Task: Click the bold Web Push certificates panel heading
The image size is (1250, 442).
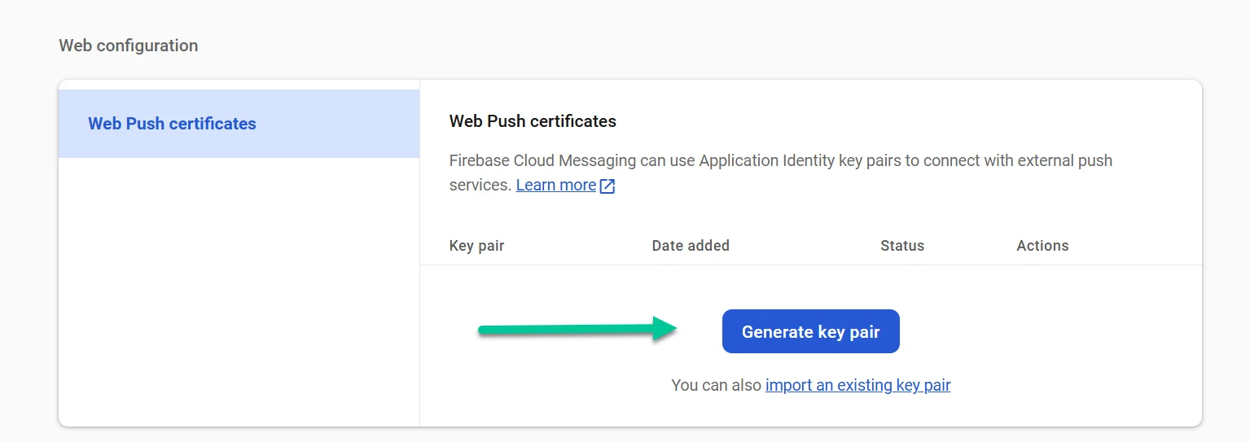Action: 533,121
